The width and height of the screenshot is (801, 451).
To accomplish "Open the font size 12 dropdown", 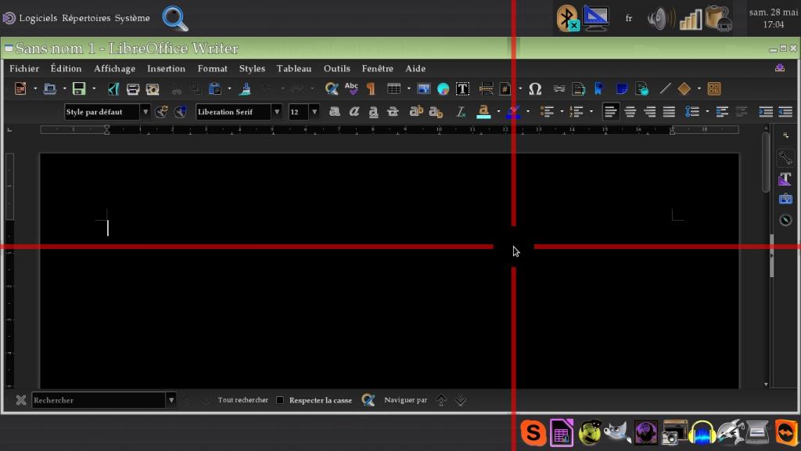I will 314,112.
